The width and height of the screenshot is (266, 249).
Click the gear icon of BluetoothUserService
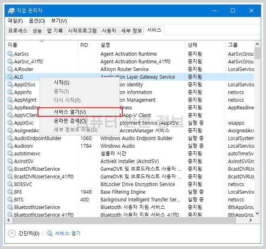[x=10, y=207]
